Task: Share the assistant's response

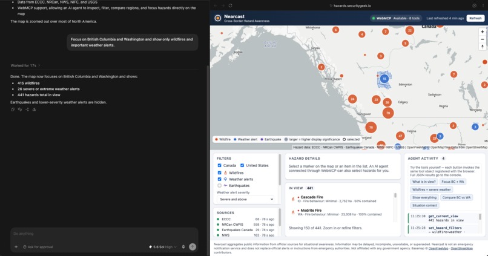Action: tap(27, 110)
